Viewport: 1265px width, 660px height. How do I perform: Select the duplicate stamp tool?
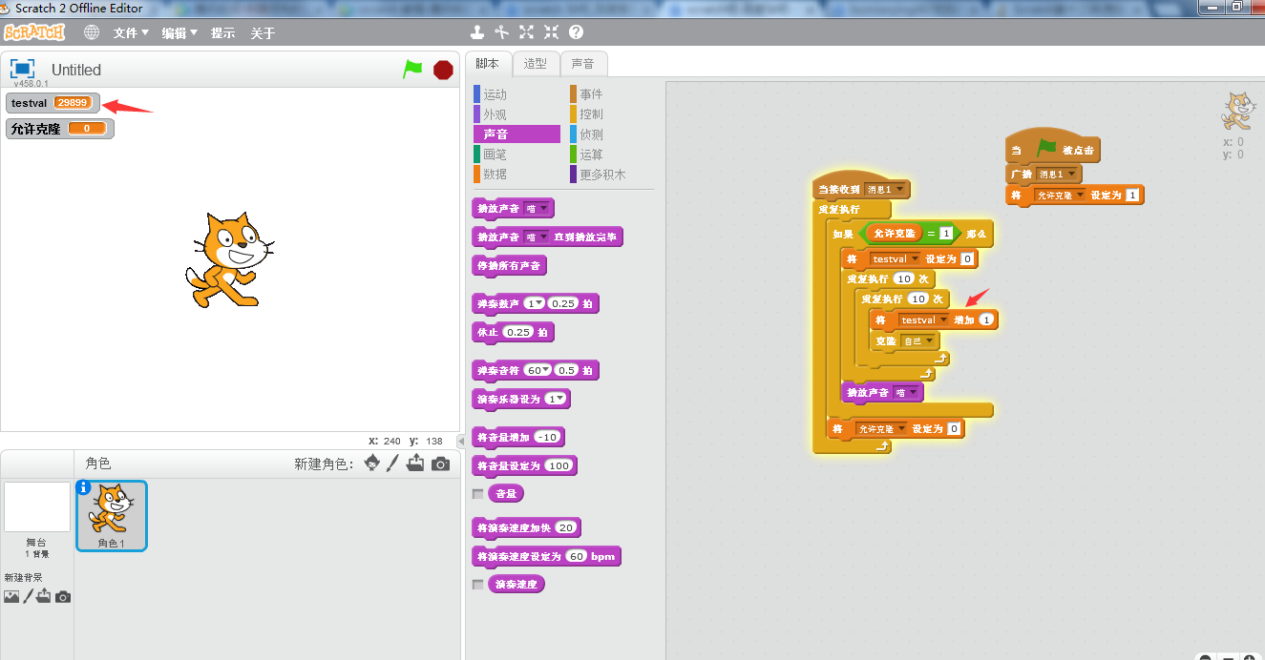477,32
